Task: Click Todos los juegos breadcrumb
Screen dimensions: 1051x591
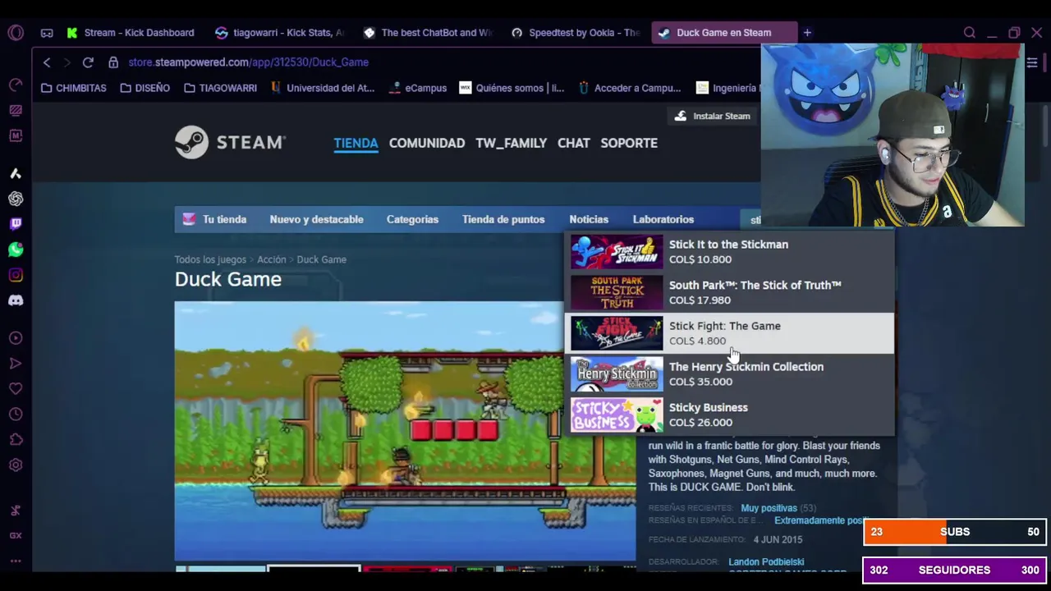Action: tap(210, 259)
